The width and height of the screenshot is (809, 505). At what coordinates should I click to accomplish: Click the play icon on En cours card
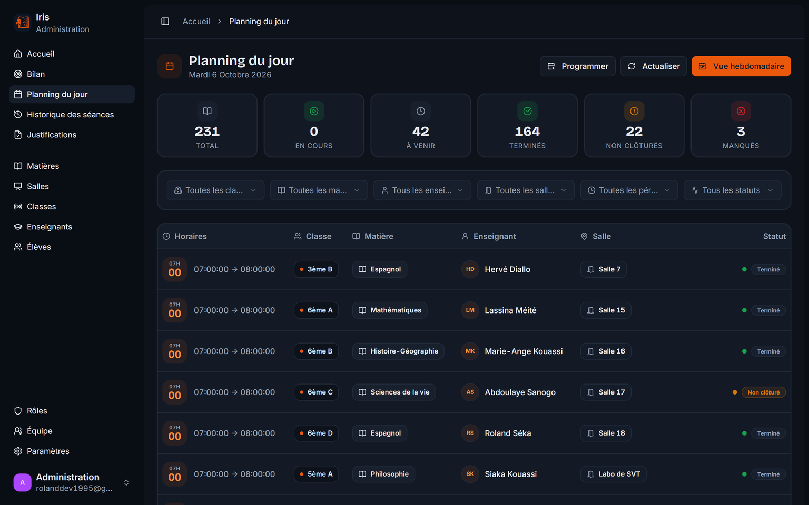click(x=314, y=111)
